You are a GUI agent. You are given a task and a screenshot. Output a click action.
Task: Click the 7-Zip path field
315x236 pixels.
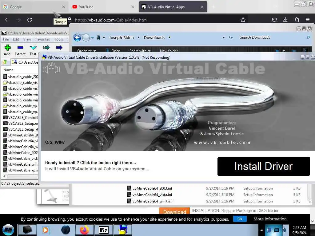(x=25, y=62)
